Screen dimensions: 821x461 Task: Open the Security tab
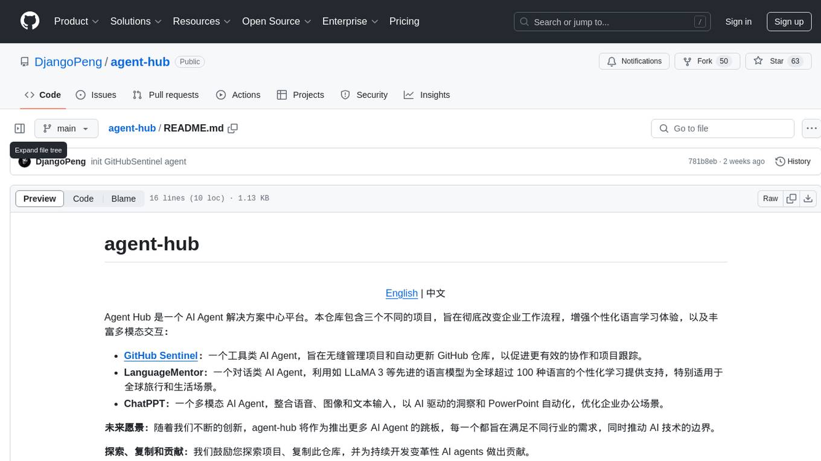coord(364,95)
